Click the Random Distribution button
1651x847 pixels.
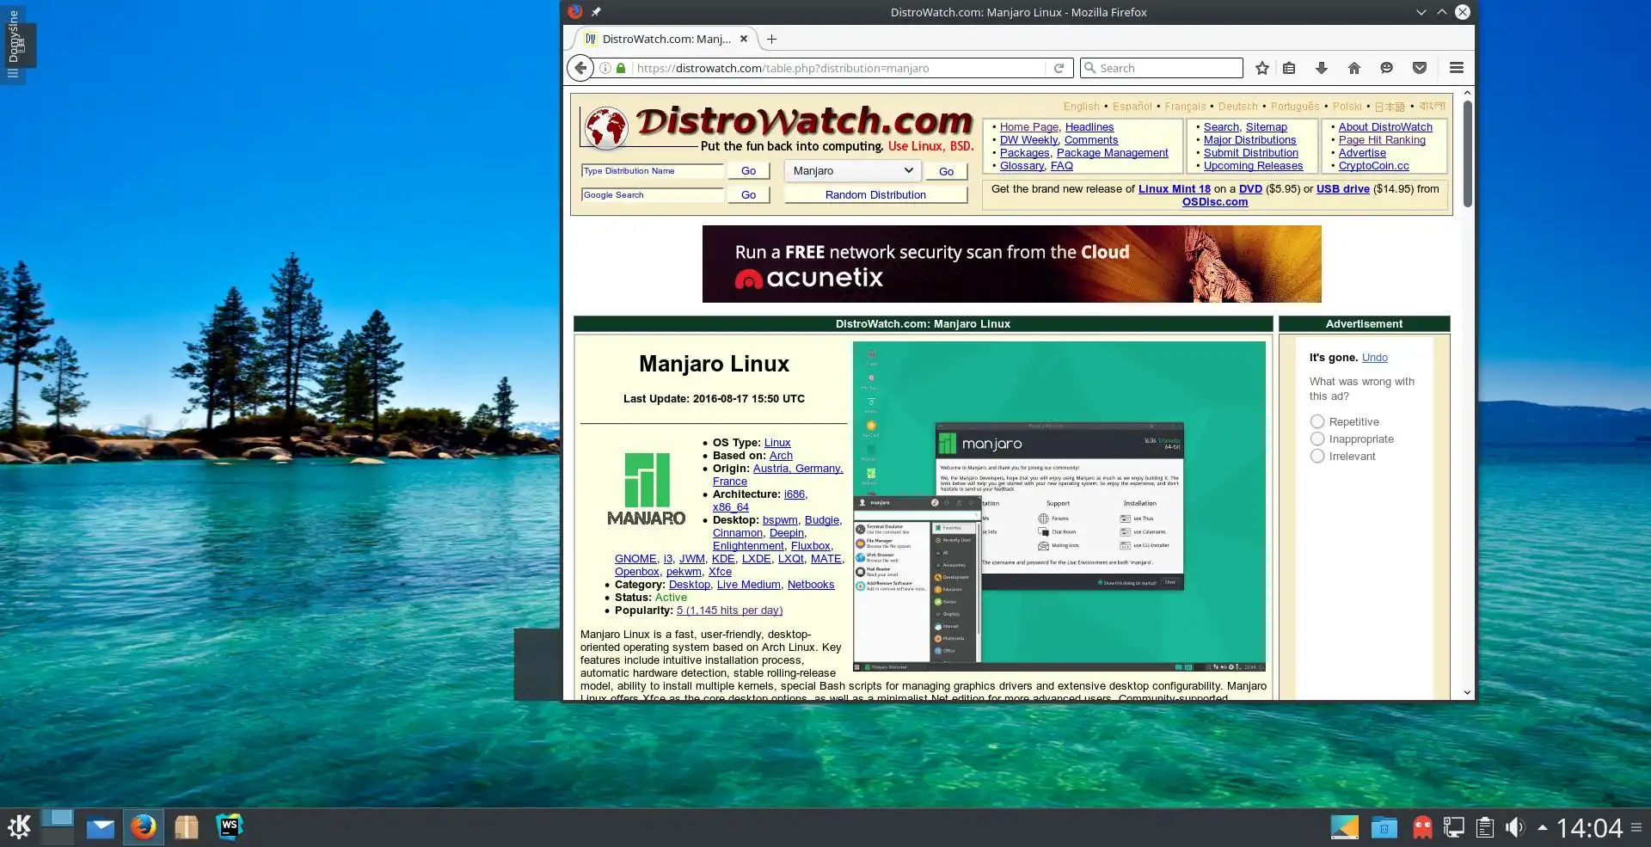pyautogui.click(x=875, y=194)
